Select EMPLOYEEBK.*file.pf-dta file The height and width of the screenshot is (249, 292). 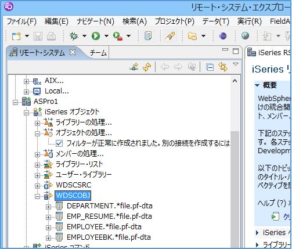109,237
